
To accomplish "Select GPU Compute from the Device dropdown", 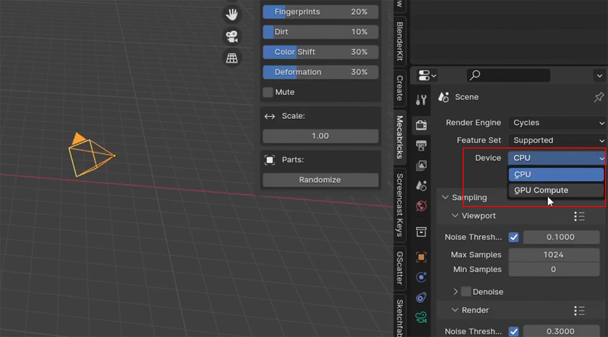I will click(541, 190).
